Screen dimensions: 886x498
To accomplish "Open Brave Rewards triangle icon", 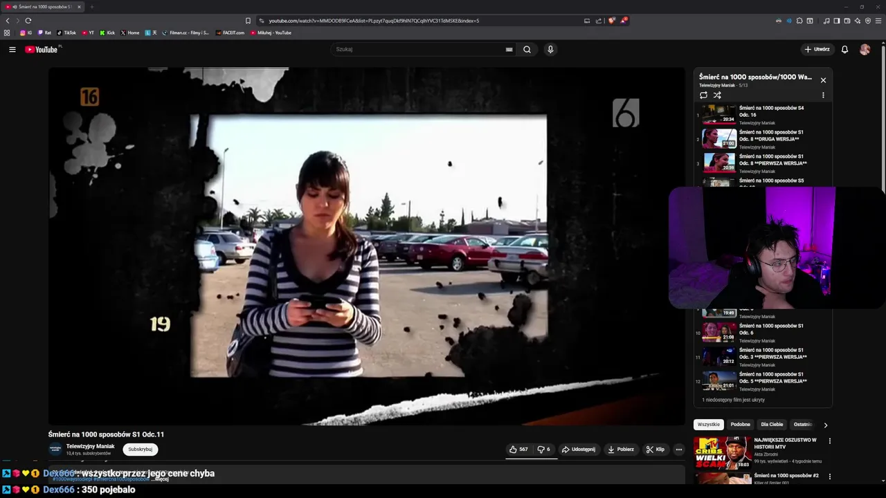I will click(623, 21).
